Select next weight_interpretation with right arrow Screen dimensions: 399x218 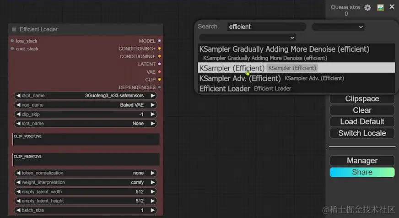pos(153,182)
